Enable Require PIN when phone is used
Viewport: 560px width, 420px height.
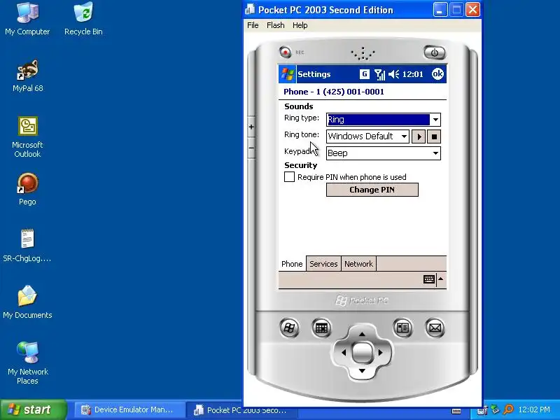289,177
